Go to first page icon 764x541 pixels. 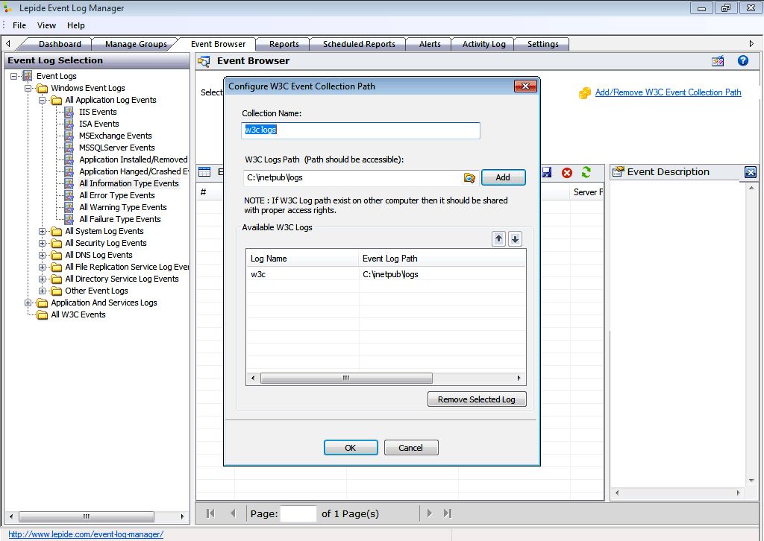point(210,513)
